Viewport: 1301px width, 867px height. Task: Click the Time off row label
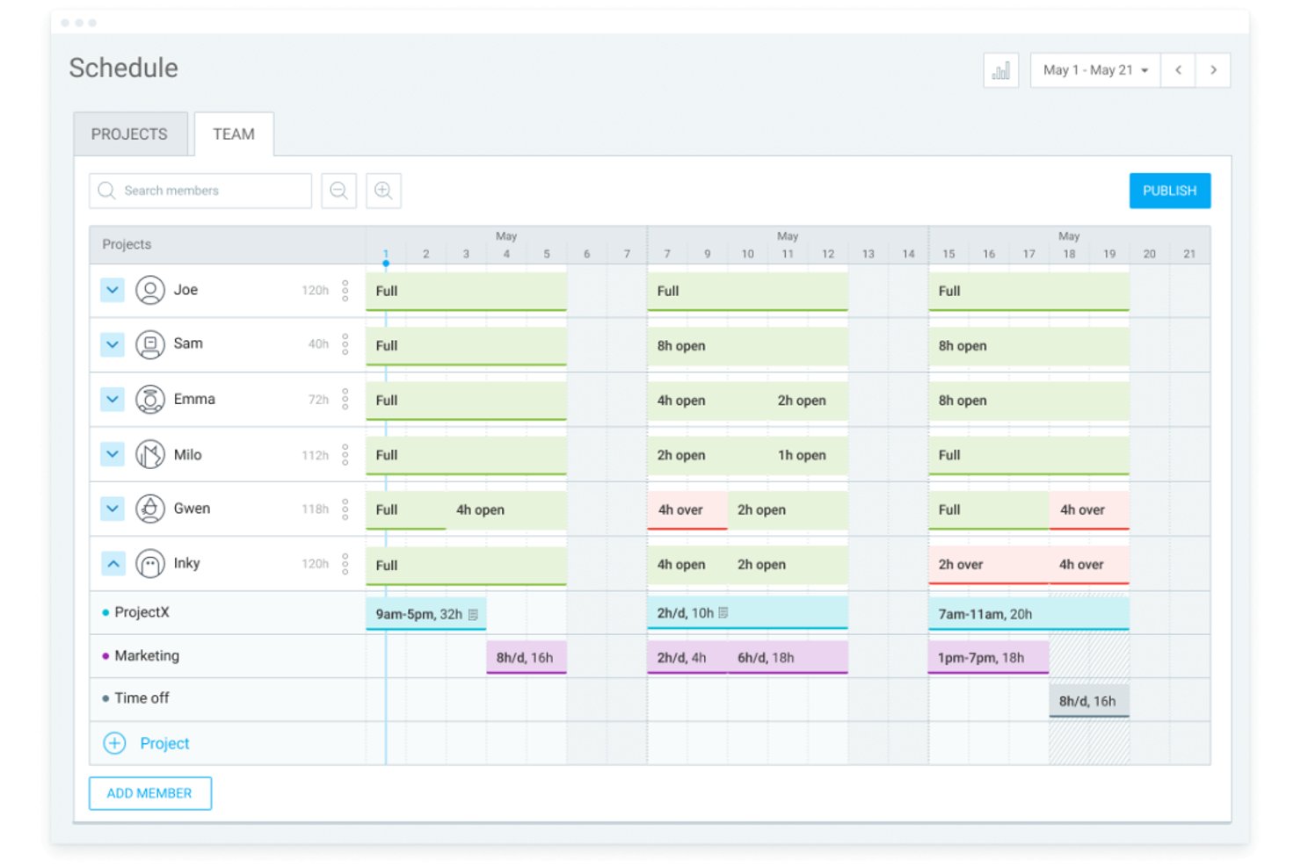tap(142, 697)
